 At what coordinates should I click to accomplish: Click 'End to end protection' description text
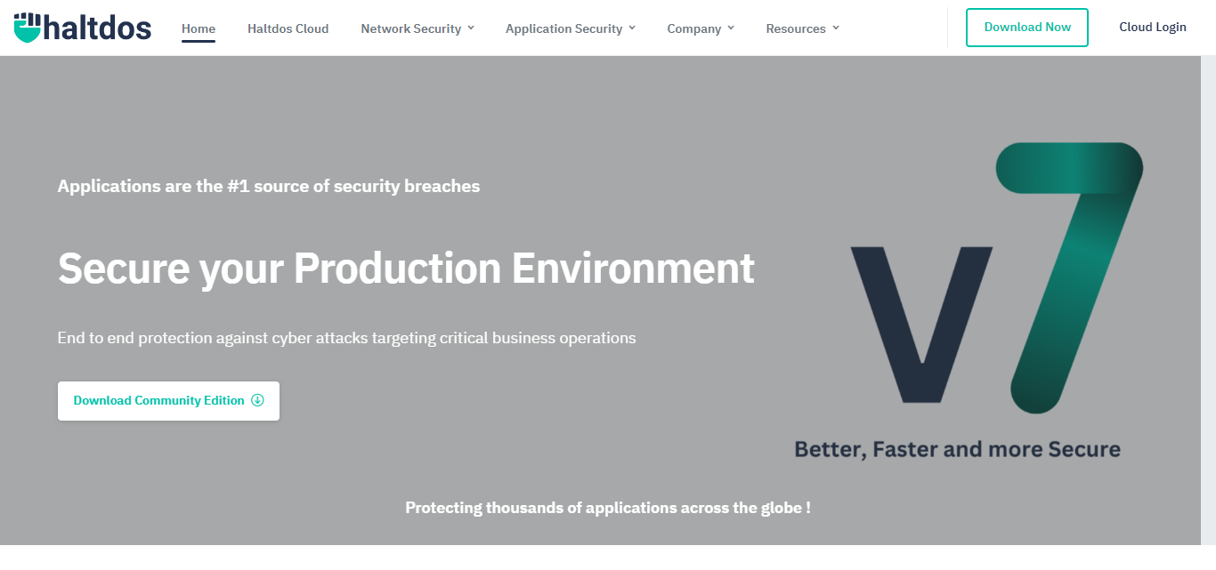347,338
